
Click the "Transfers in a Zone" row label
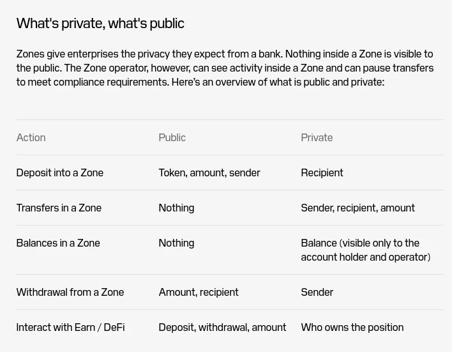click(59, 208)
